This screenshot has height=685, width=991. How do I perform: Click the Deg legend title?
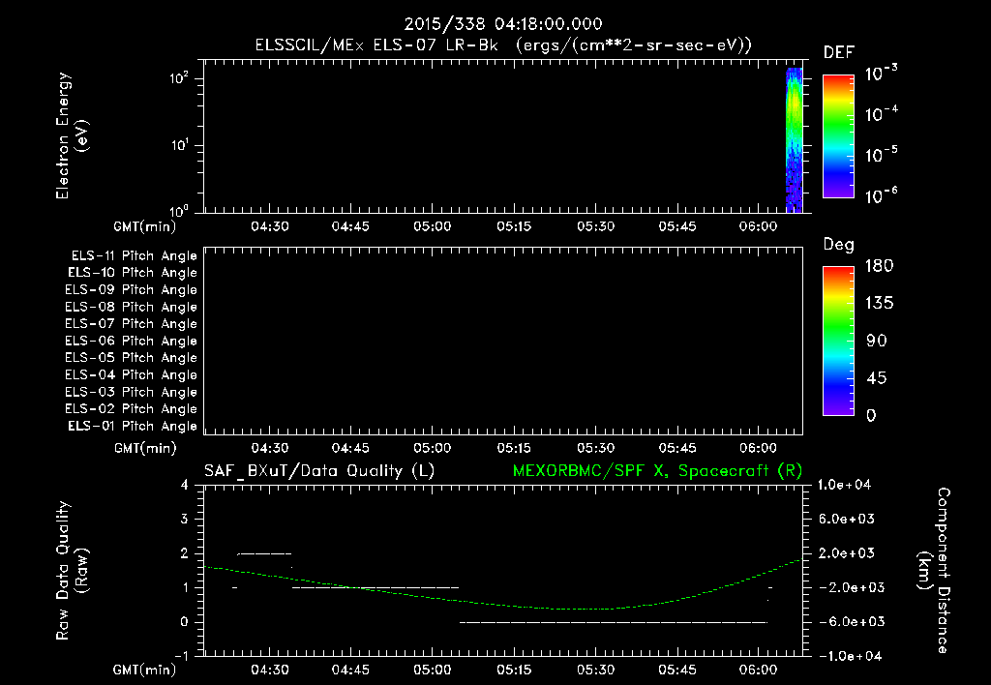838,245
